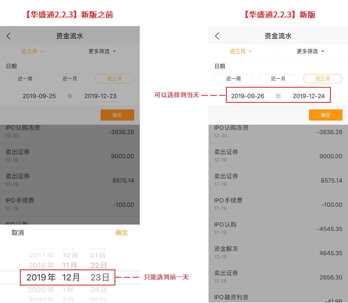
Task: Pick 24日 in day wheel
Action: [x=99, y=290]
